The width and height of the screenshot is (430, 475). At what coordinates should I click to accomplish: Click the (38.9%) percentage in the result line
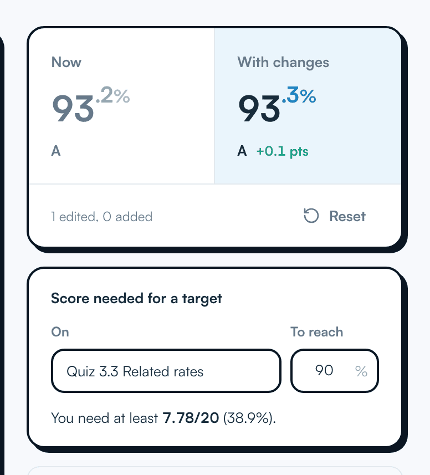point(249,418)
